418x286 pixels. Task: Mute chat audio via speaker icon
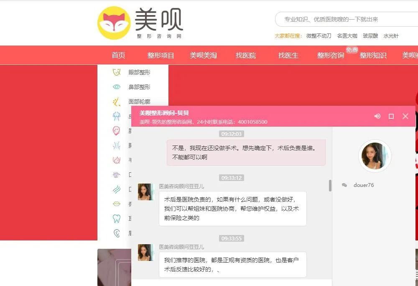[x=377, y=117]
